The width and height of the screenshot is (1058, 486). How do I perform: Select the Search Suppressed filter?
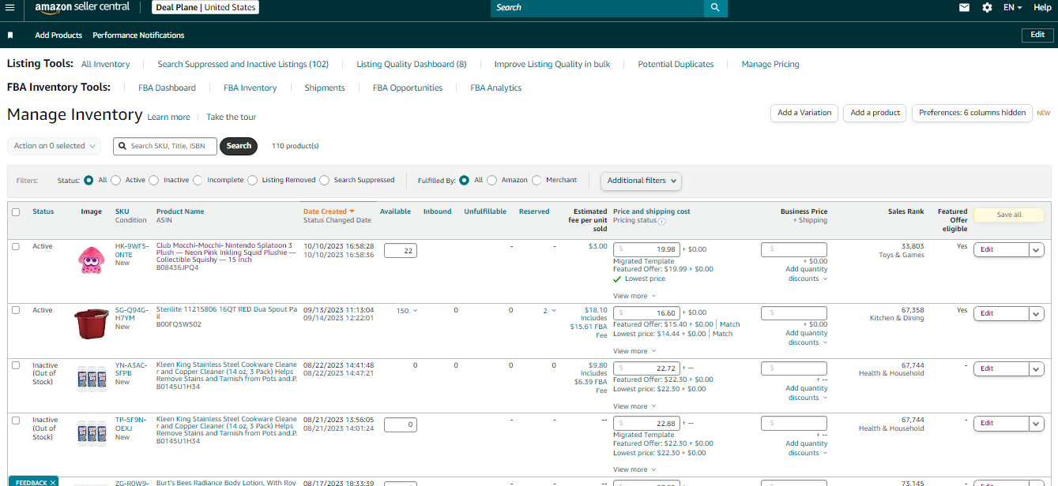[x=324, y=180]
